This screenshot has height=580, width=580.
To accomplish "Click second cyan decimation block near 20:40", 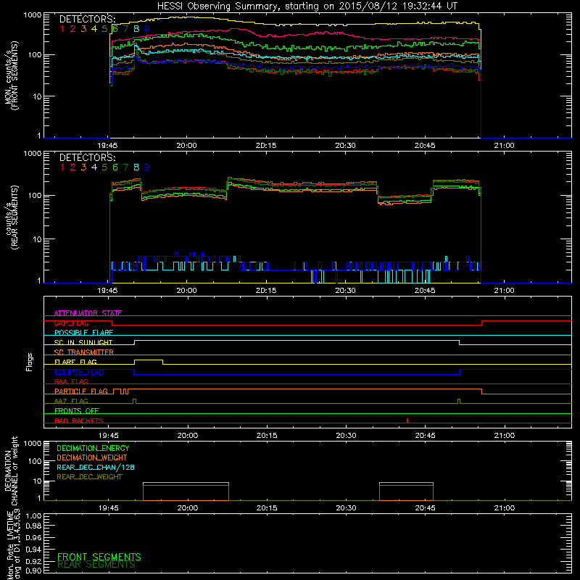I will [406, 483].
